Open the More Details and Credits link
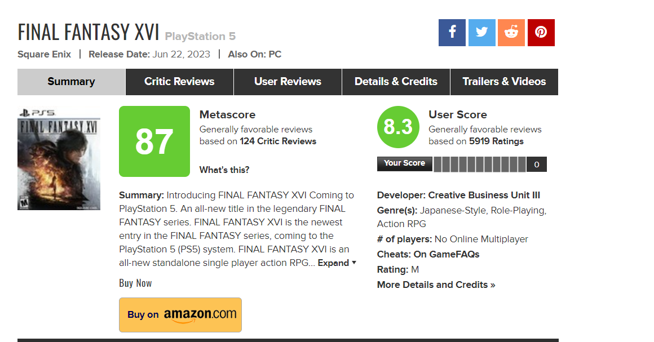654x342 pixels. (x=436, y=285)
